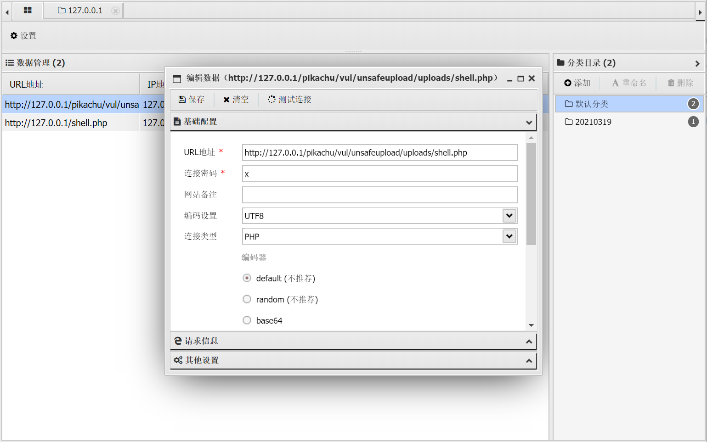
Task: Click the 分类目录 folder icon
Action: [x=560, y=63]
